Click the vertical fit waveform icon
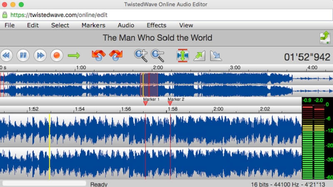The height and width of the screenshot is (187, 333). click(182, 55)
